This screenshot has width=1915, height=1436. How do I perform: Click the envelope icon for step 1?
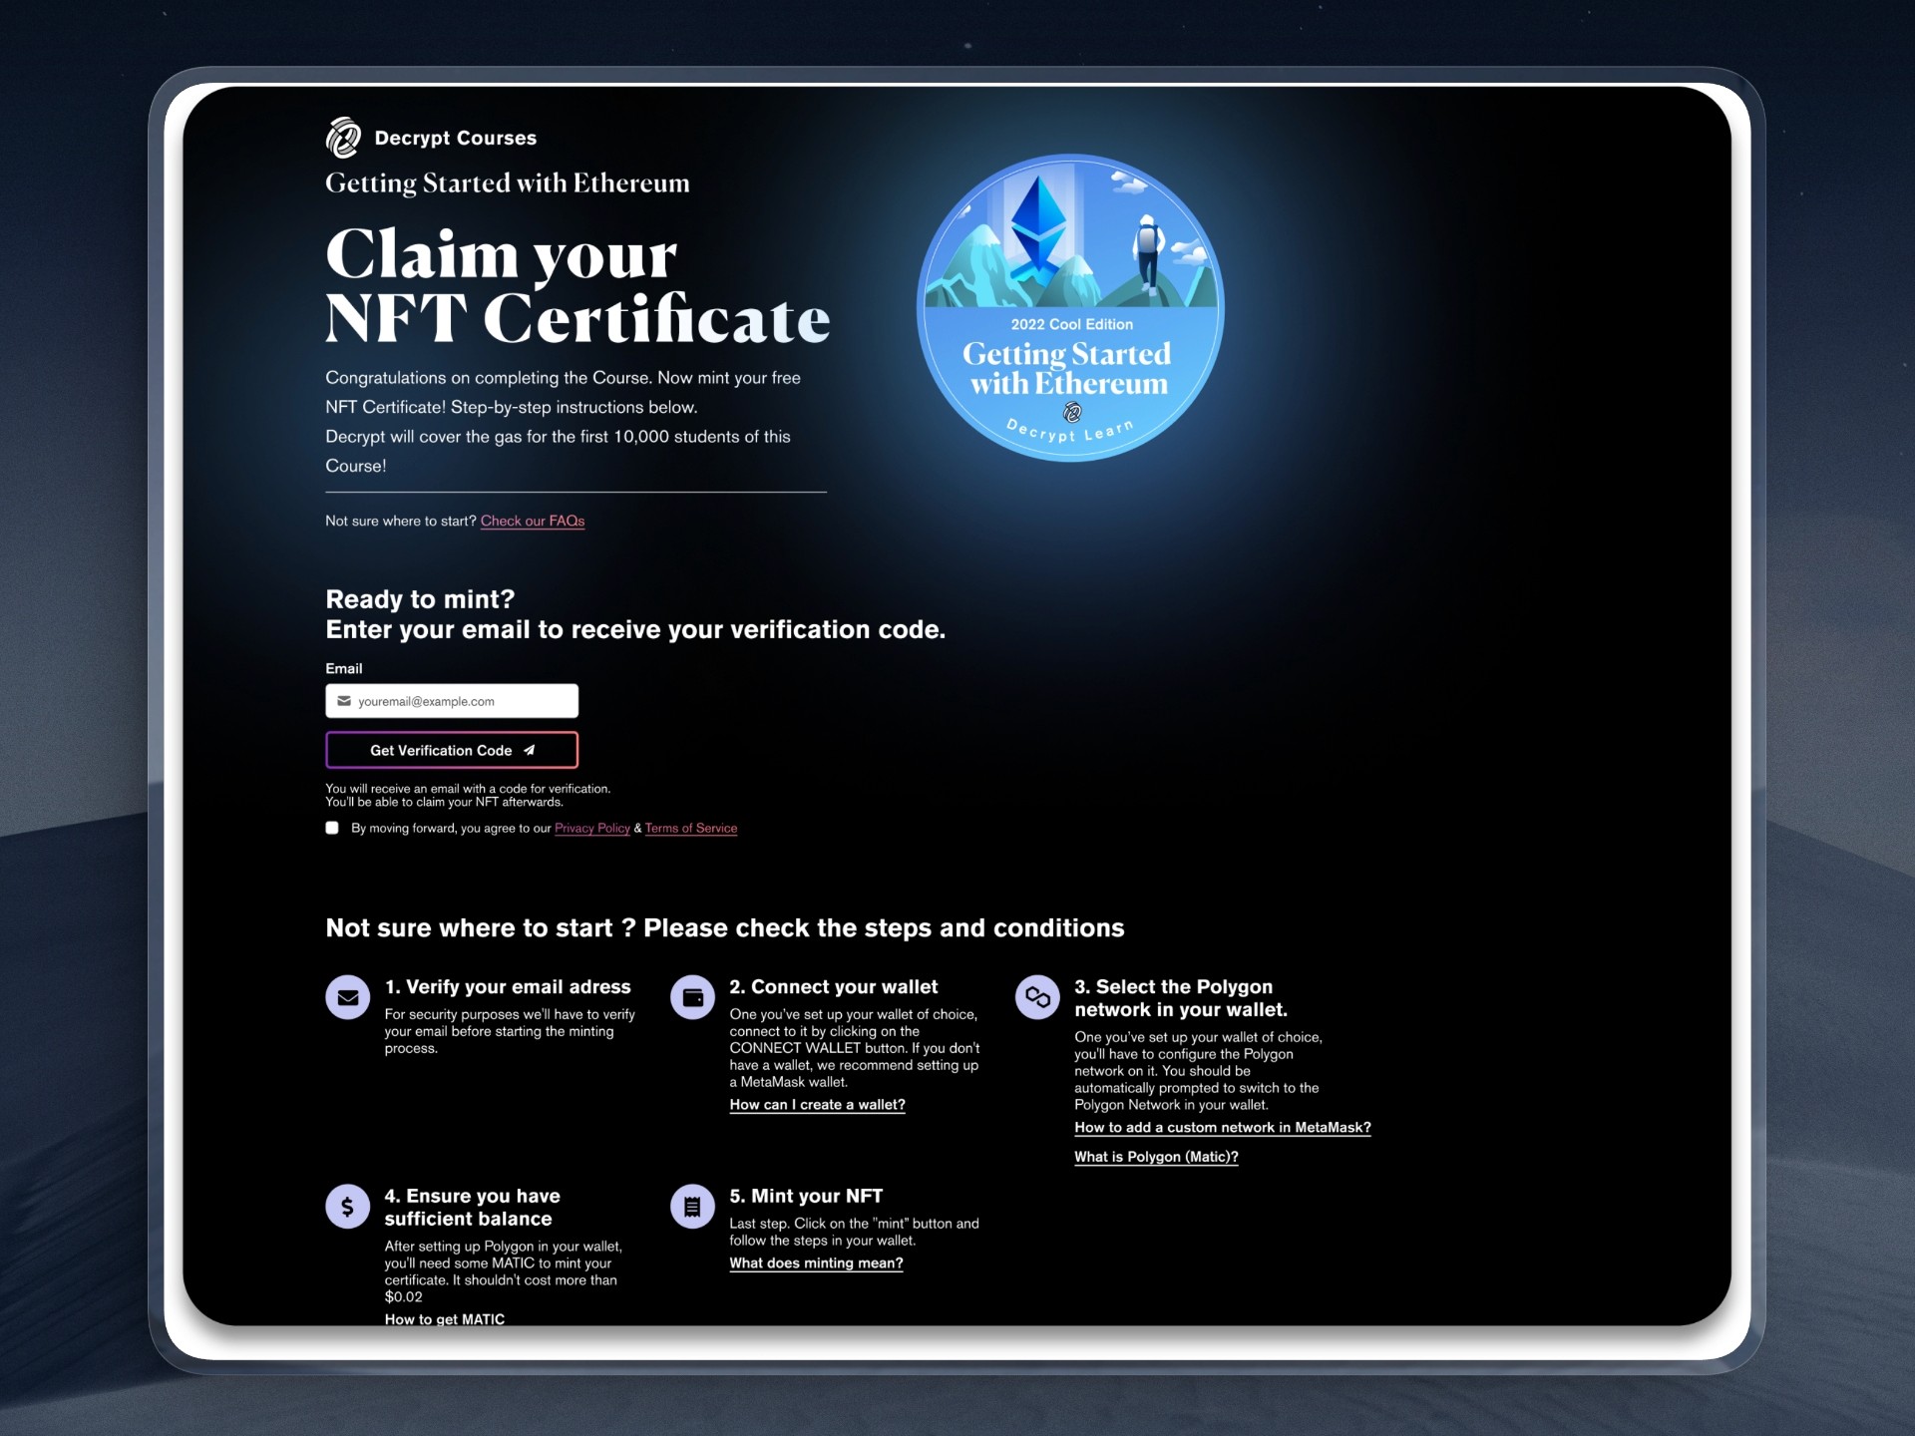coord(347,997)
